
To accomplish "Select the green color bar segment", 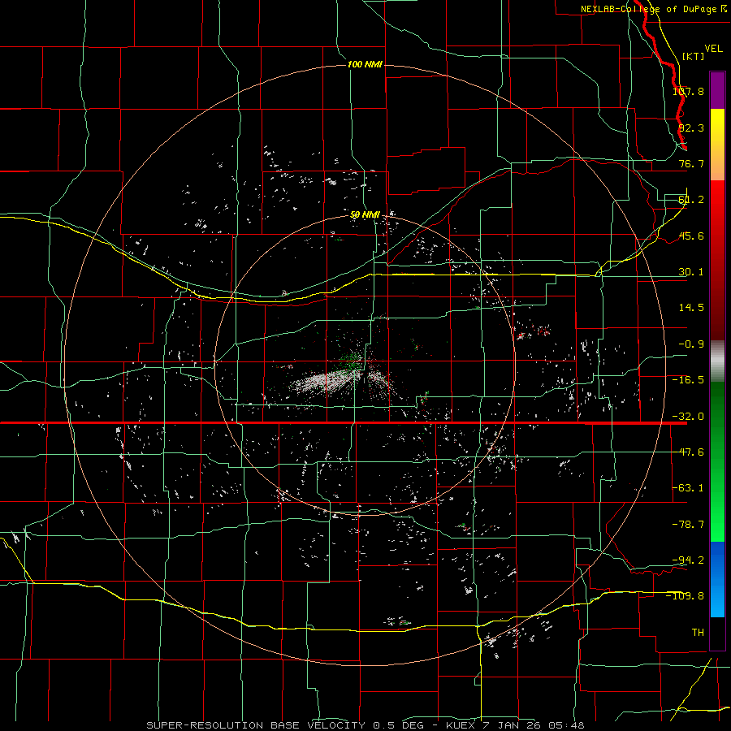I will click(x=717, y=461).
